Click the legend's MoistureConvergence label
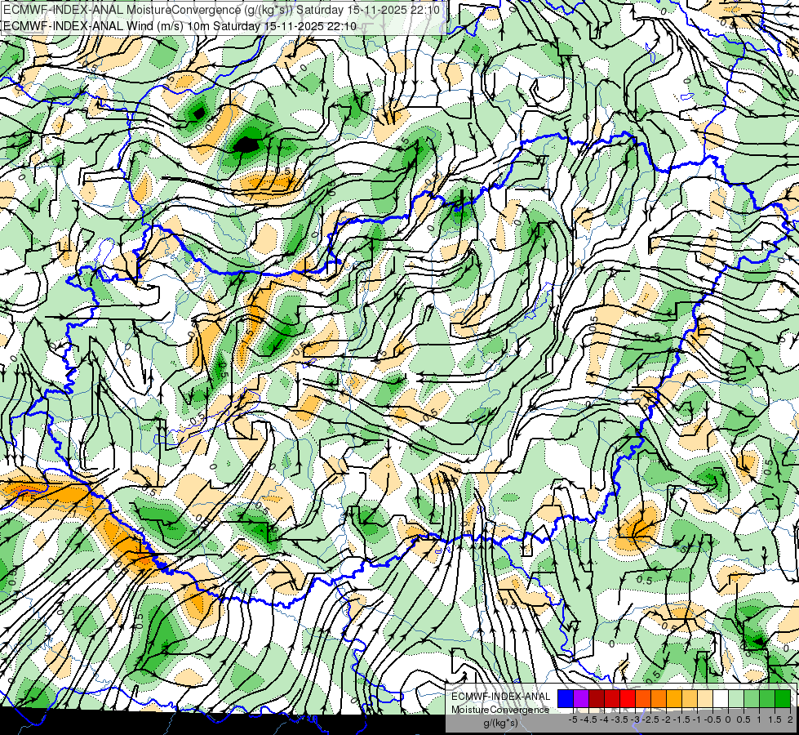This screenshot has height=735, width=799. 500,710
